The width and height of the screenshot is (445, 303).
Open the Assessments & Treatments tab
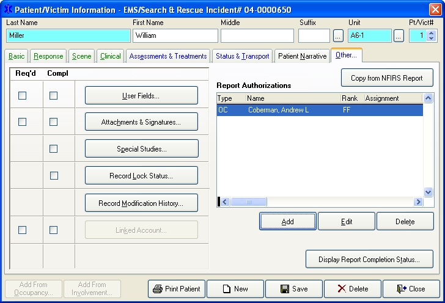[x=167, y=56]
